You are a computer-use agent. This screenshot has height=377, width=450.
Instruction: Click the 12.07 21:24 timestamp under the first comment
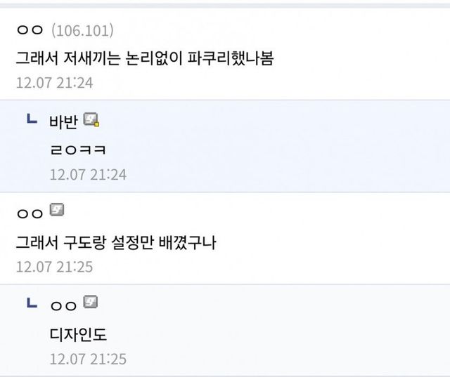(x=54, y=83)
